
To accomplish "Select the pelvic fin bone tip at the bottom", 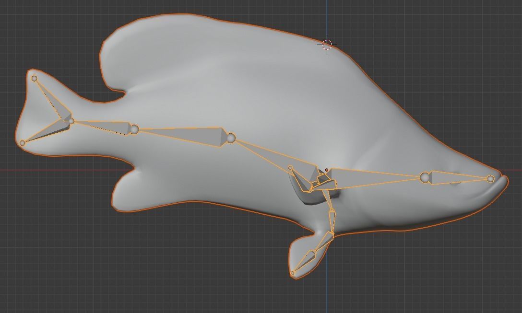I will 293,273.
